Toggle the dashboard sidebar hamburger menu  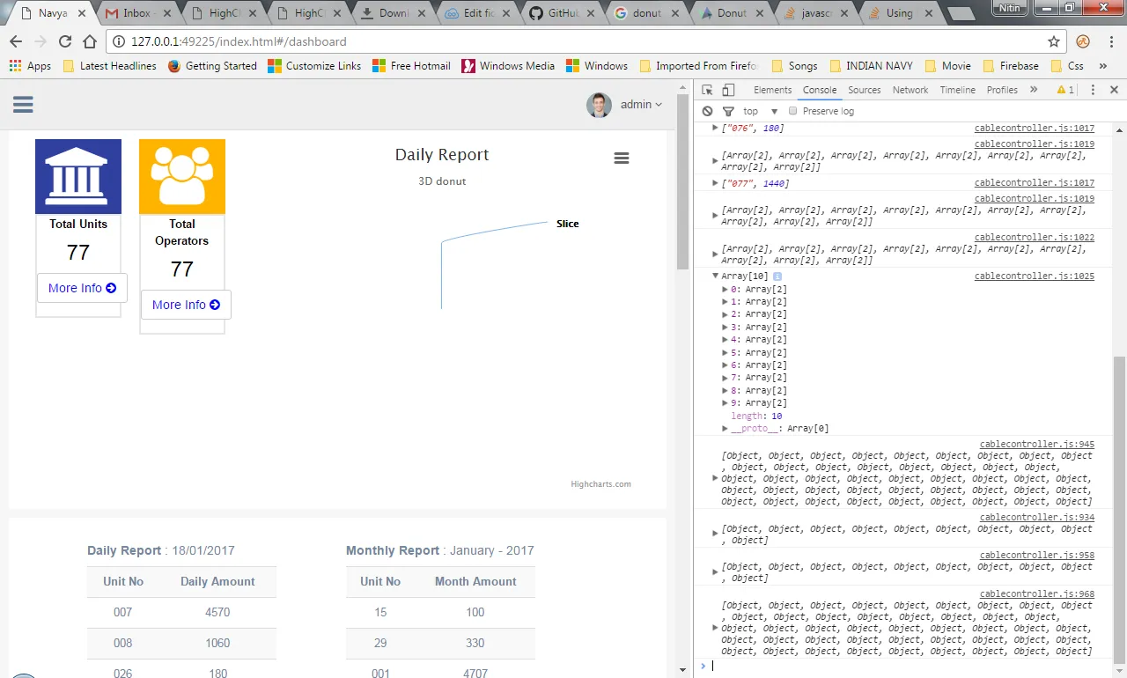tap(23, 105)
